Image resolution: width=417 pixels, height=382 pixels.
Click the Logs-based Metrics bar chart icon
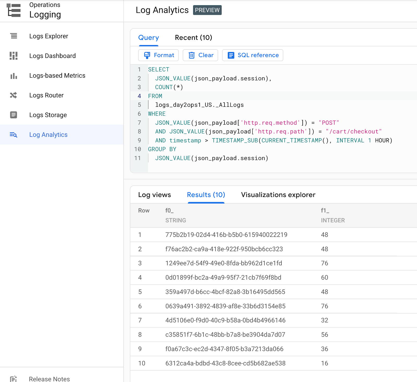click(14, 76)
